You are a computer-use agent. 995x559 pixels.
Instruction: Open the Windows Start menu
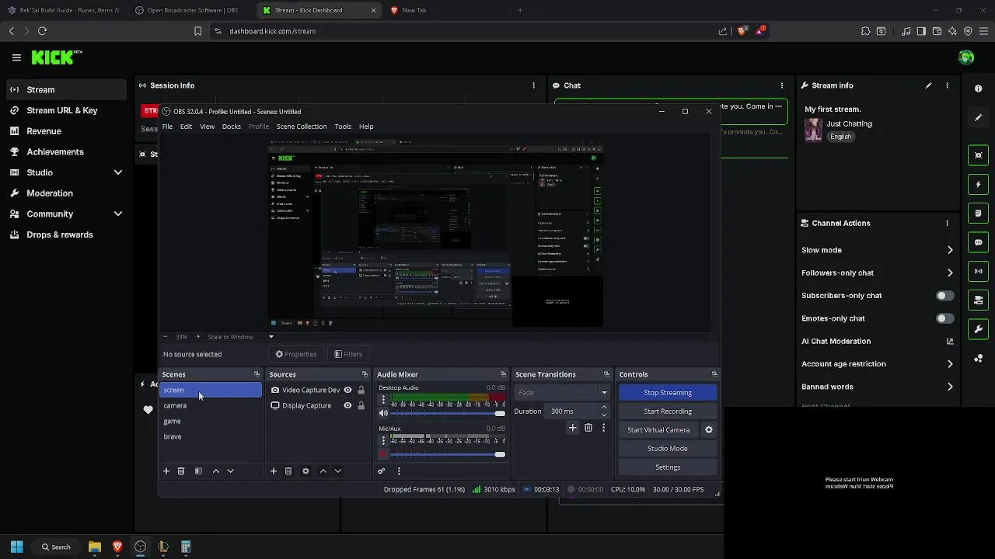[x=16, y=547]
